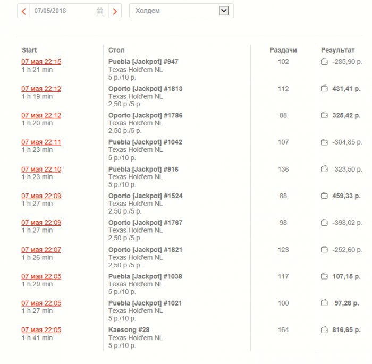Image resolution: width=372 pixels, height=364 pixels.
Task: Click wallet icon next to -252,60 р.
Action: pyautogui.click(x=324, y=250)
